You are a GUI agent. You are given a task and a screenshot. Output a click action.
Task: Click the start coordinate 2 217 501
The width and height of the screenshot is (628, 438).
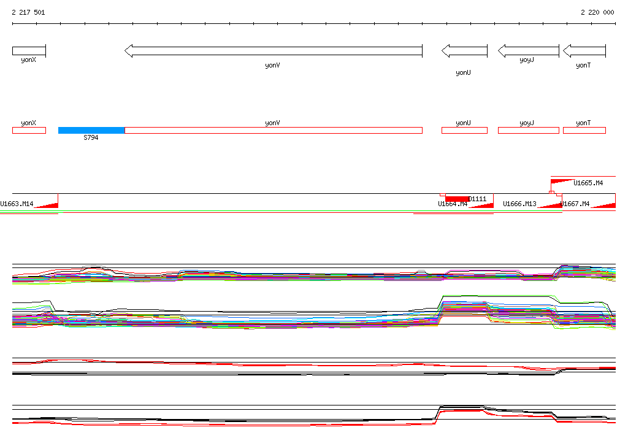coord(28,12)
